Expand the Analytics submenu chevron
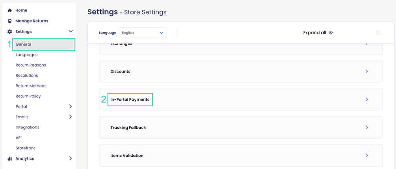 click(x=71, y=159)
